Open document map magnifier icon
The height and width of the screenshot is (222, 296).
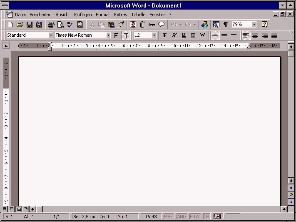(216, 25)
